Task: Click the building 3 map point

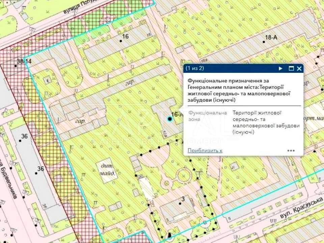Action: point(180,204)
